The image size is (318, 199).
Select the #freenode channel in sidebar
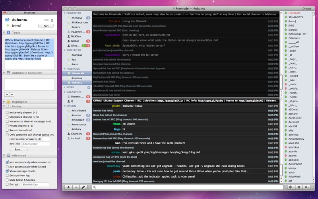coord(77,73)
